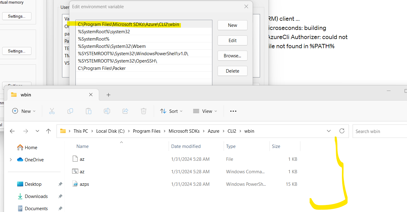407x212 pixels.
Task: Unpin Desktop using its pin icon
Action: point(60,184)
